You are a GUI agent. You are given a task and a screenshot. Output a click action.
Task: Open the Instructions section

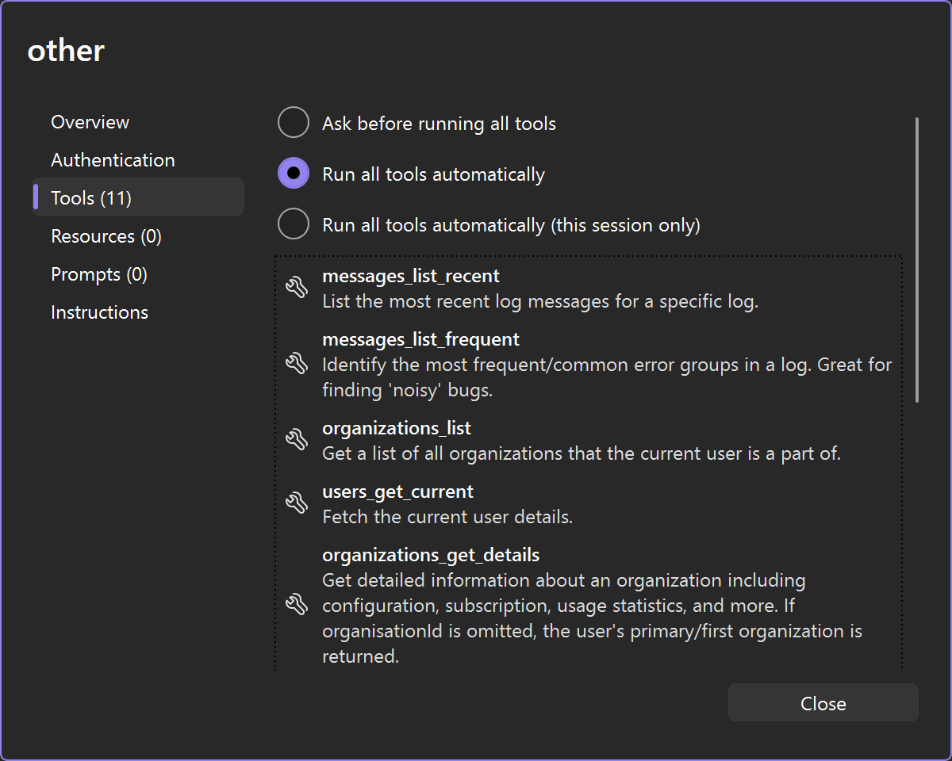click(x=99, y=312)
